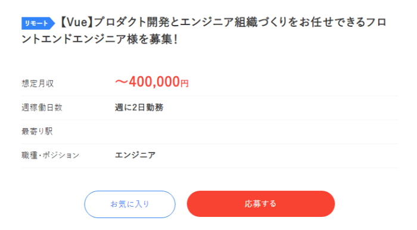Select the 週に2日勤務 value text
This screenshot has width=417, height=230.
click(139, 107)
